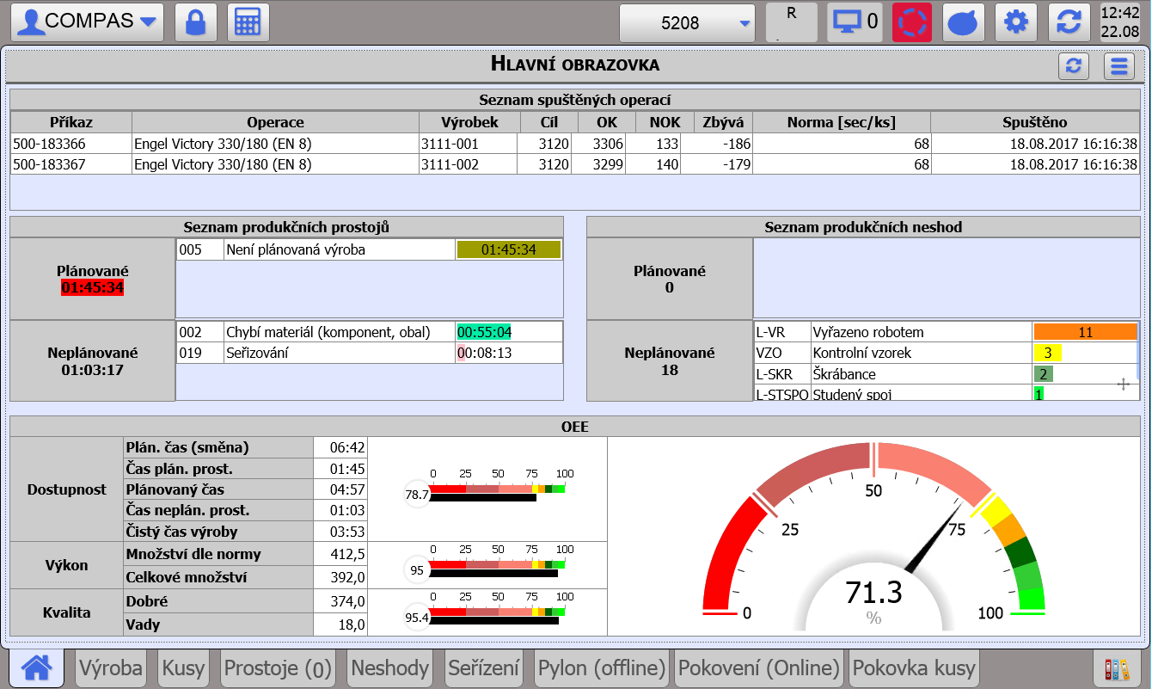The width and height of the screenshot is (1152, 689).
Task: Click the 12:42 clock display
Action: (1120, 22)
